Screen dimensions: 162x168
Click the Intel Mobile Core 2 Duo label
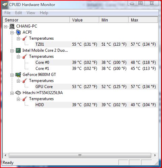pyautogui.click(x=45, y=50)
